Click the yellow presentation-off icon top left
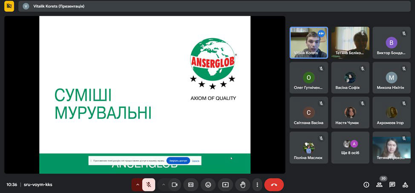 (x=9, y=6)
